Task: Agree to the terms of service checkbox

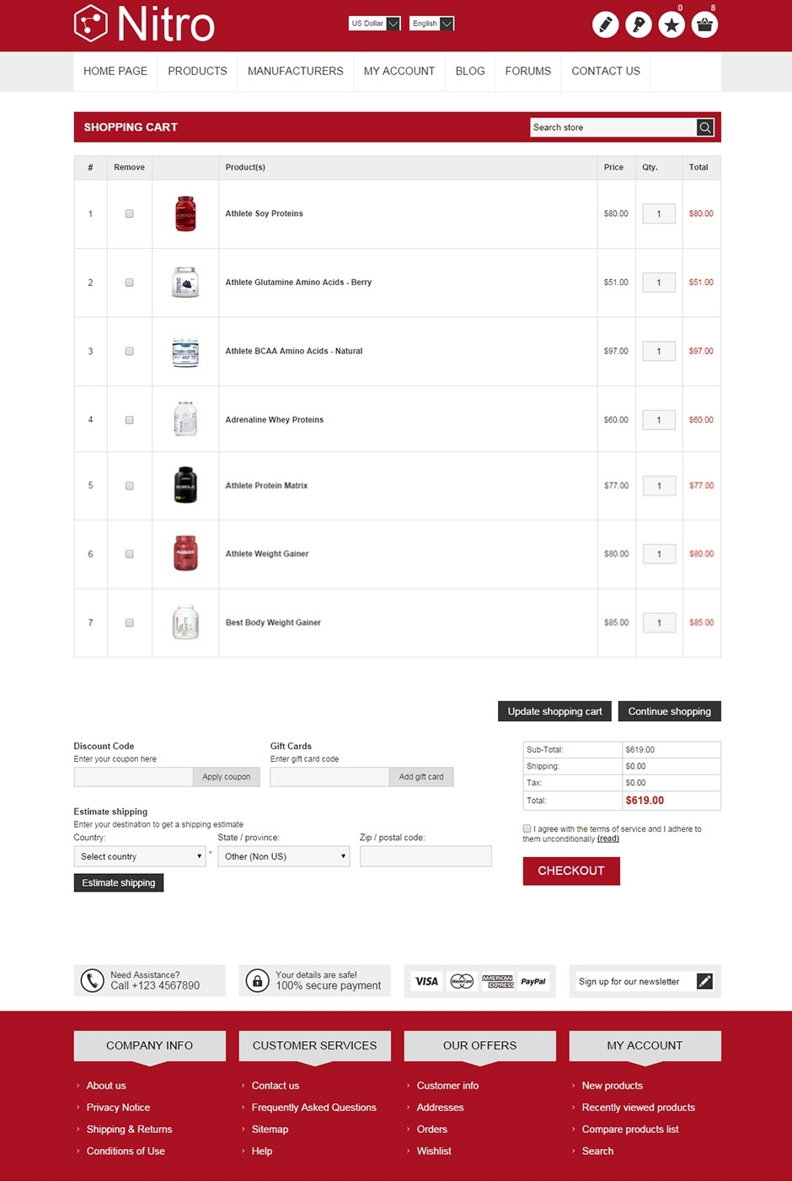Action: pos(527,829)
